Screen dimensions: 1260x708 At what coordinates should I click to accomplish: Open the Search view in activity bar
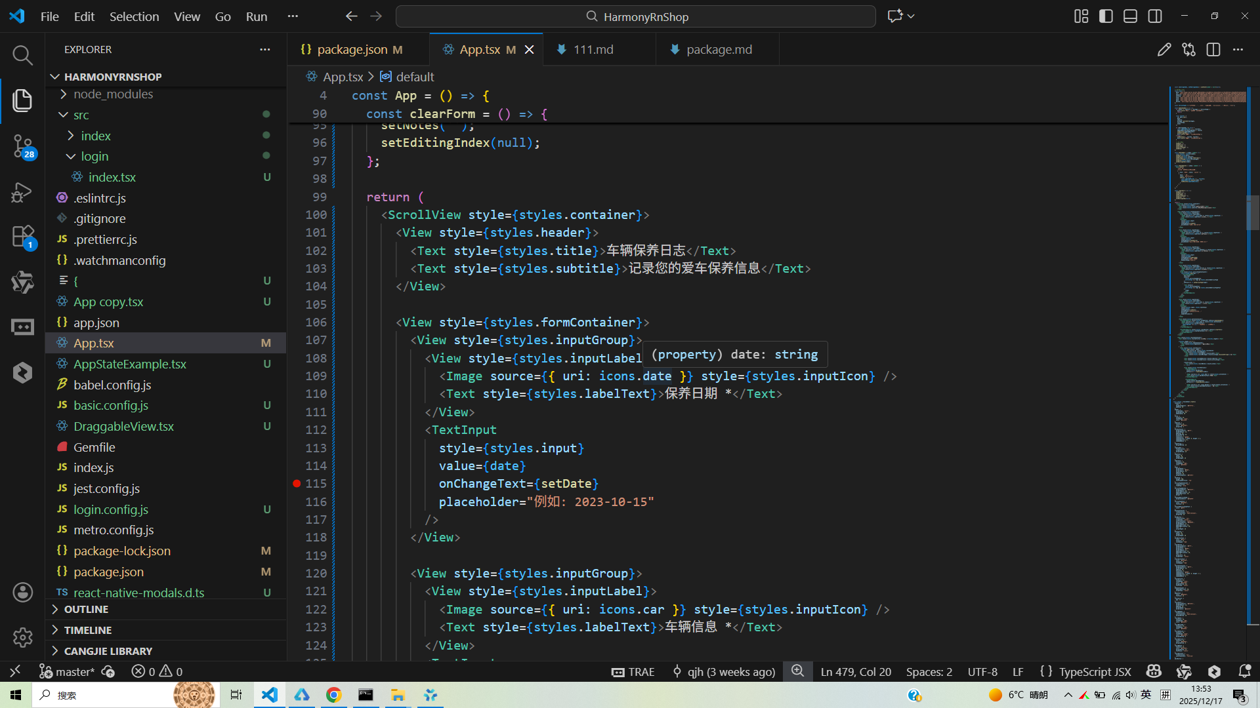pyautogui.click(x=22, y=55)
